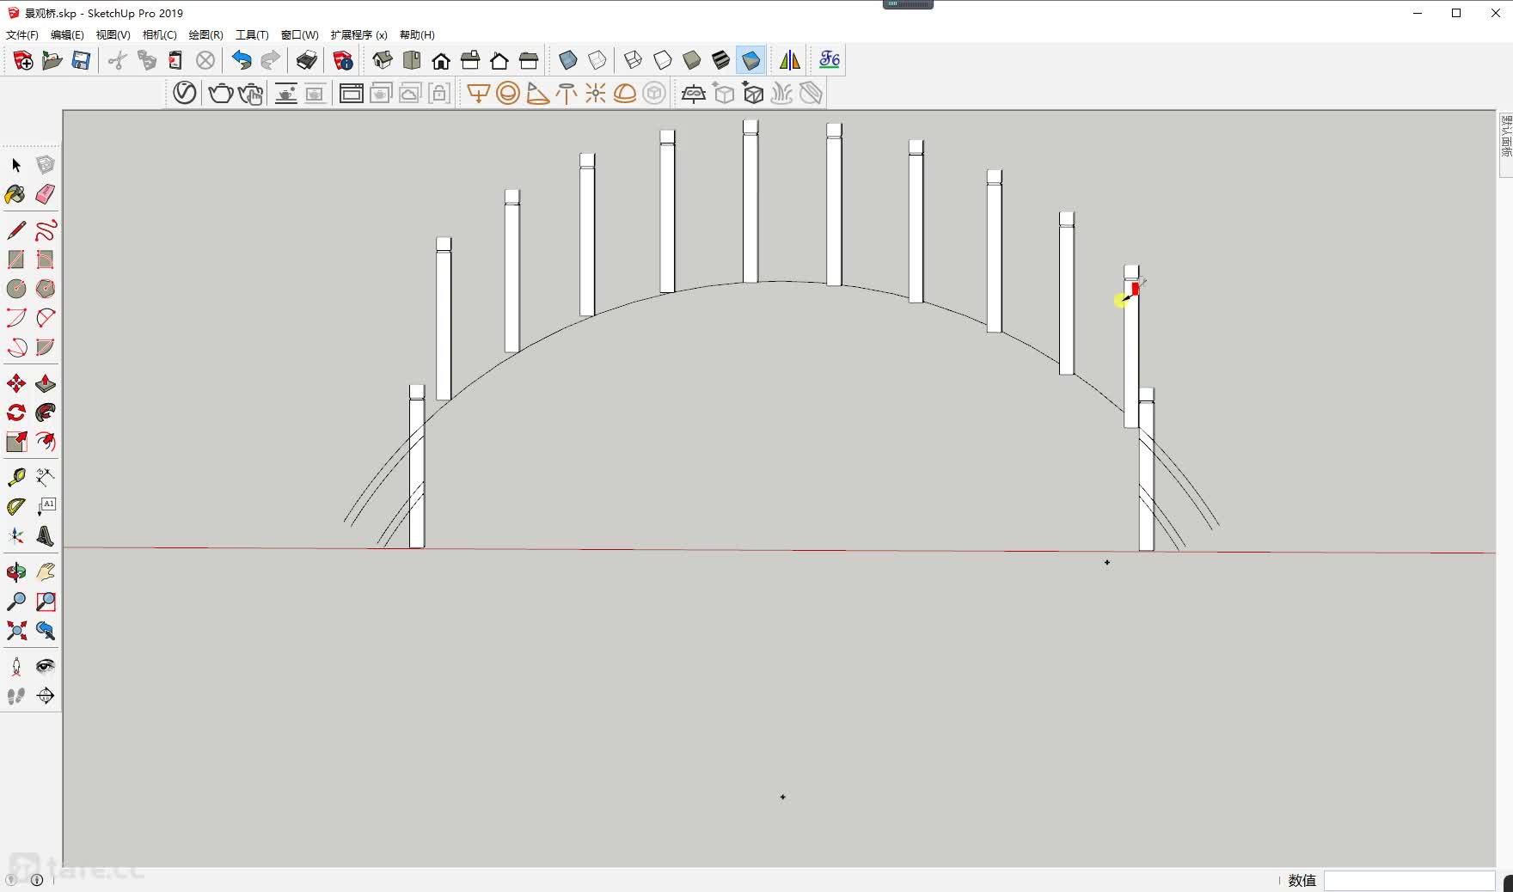The height and width of the screenshot is (892, 1513).
Task: Choose the Look Around eye tool
Action: click(46, 667)
